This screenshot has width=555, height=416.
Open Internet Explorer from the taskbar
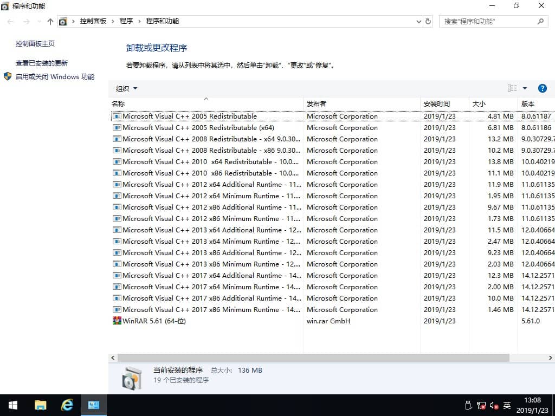(x=66, y=405)
